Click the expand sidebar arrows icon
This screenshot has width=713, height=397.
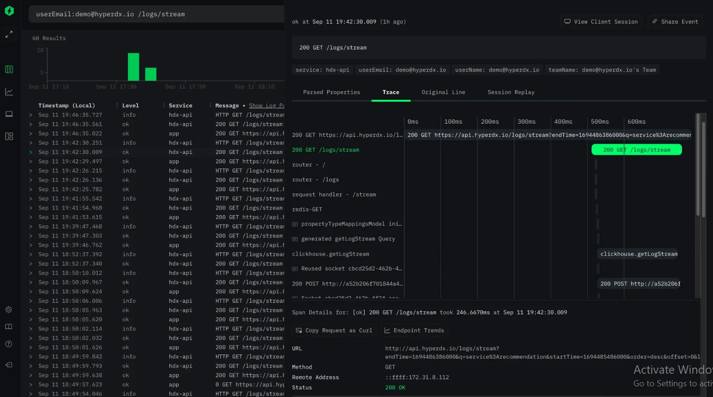pyautogui.click(x=9, y=35)
